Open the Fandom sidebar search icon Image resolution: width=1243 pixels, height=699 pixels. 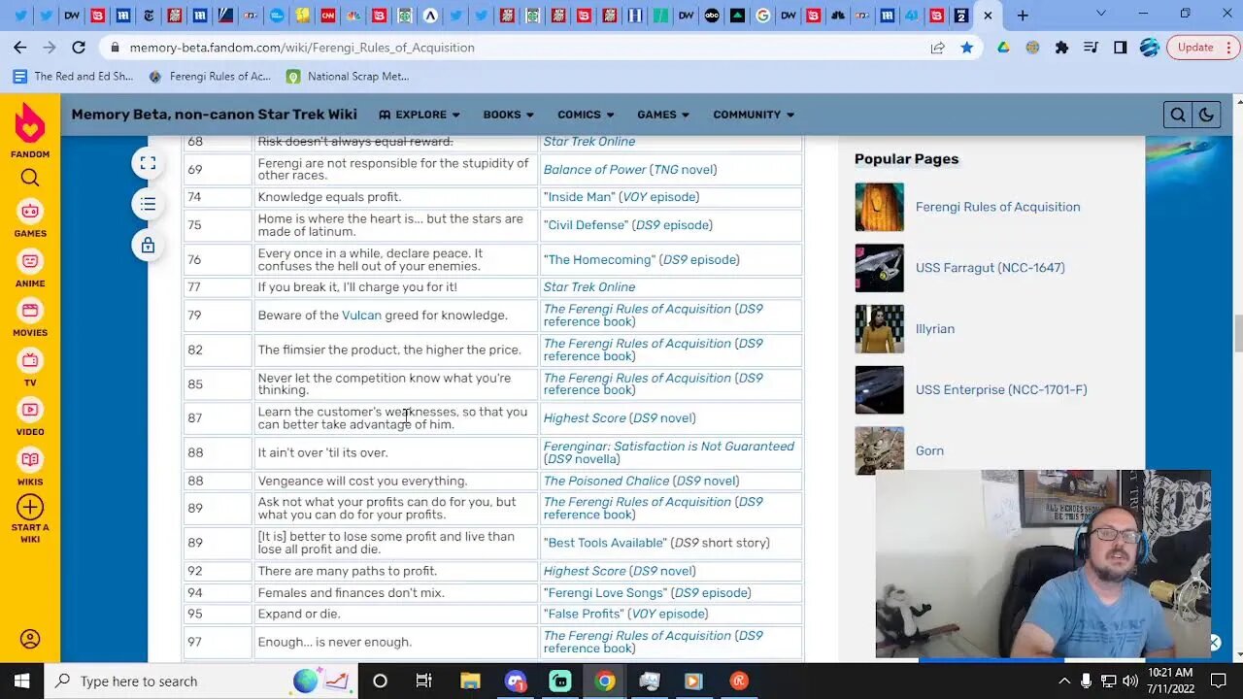30,177
